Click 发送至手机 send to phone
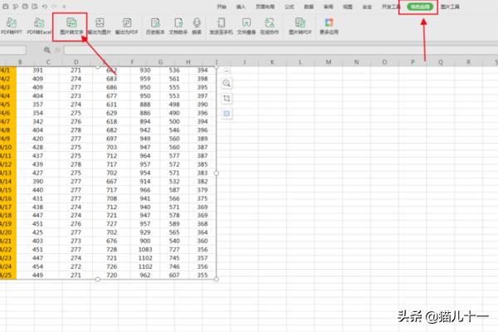The width and height of the screenshot is (498, 332). [x=223, y=24]
